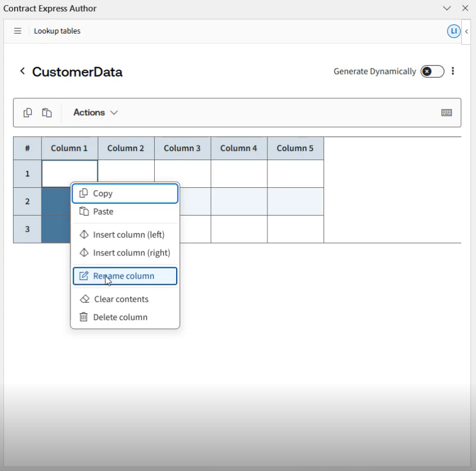Image resolution: width=476 pixels, height=471 pixels.
Task: Select Rename column from context menu
Action: (125, 276)
